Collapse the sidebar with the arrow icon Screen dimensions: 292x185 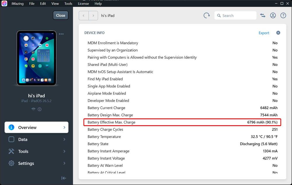coord(64,178)
